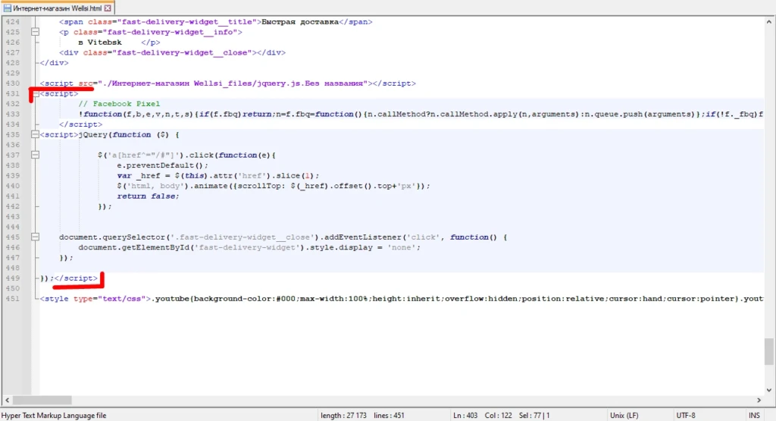Click the 'Ln : 403' status entry
Image resolution: width=776 pixels, height=421 pixels.
pos(465,416)
